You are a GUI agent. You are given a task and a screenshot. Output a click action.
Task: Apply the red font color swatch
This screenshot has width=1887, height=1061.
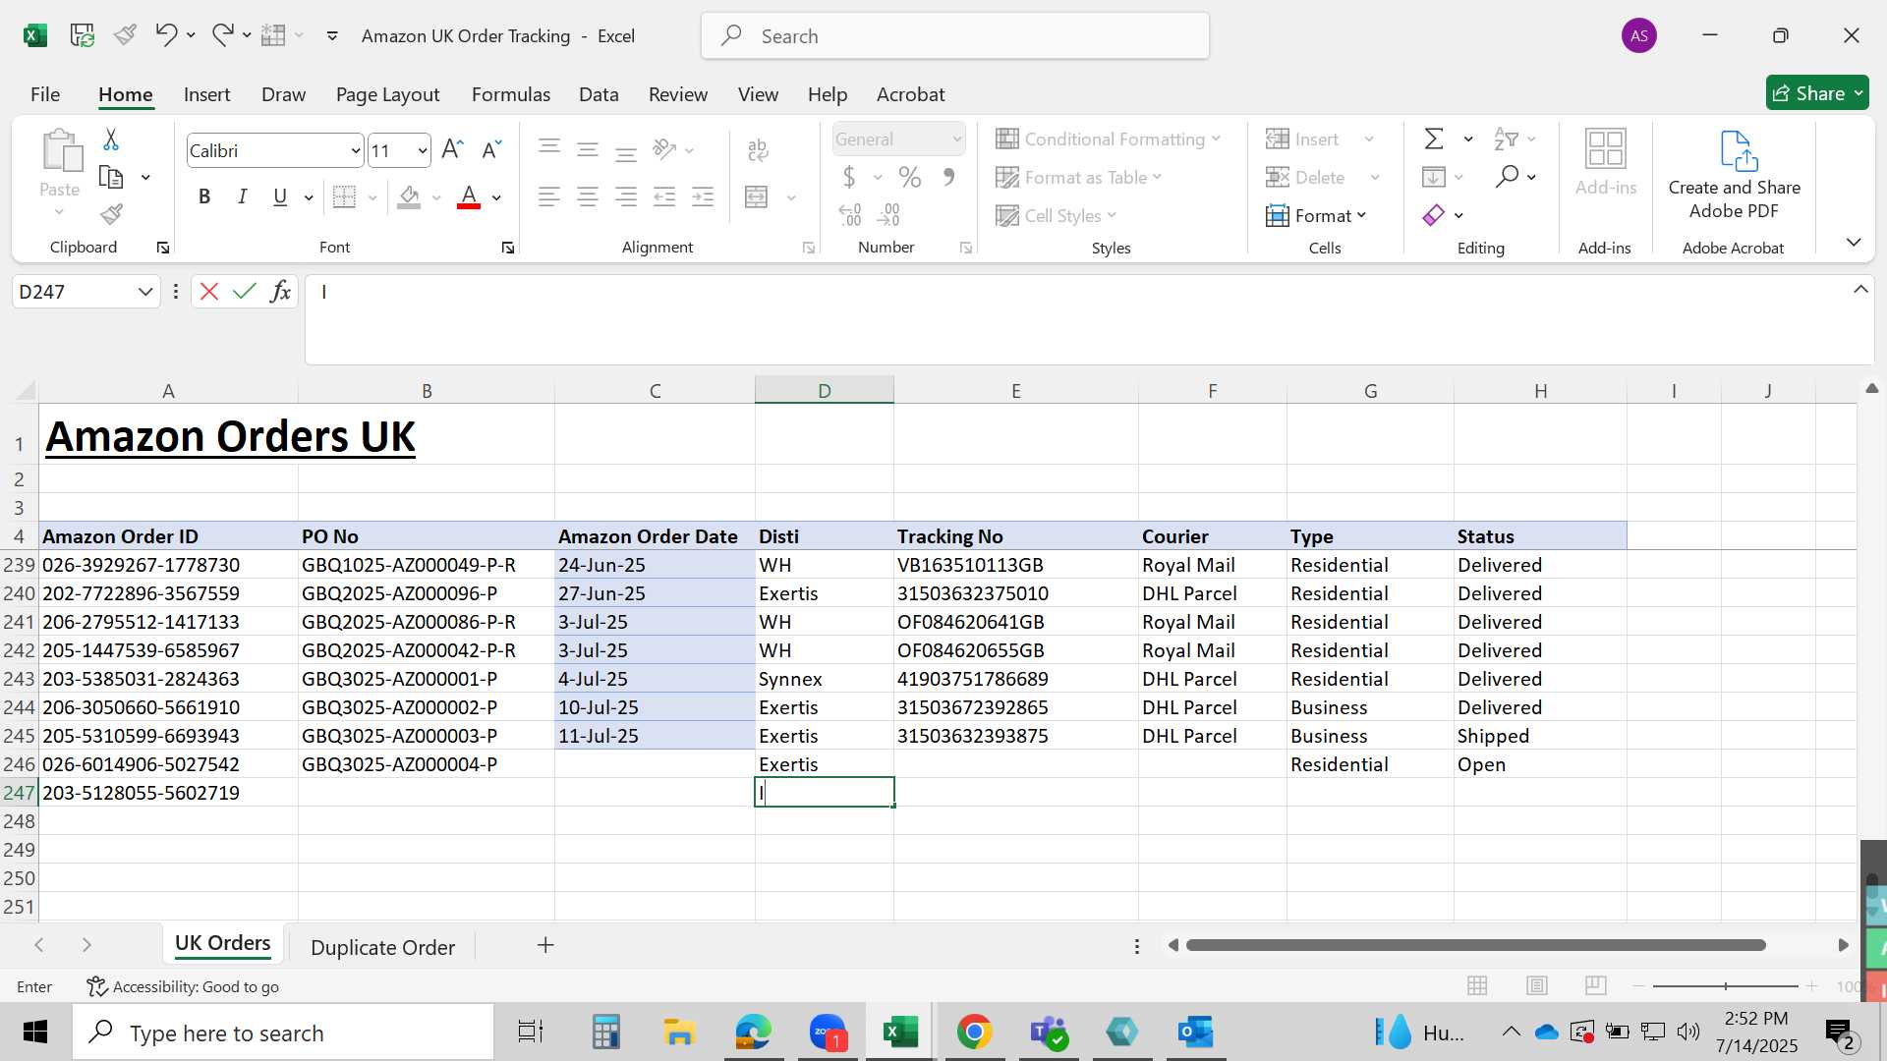[469, 197]
